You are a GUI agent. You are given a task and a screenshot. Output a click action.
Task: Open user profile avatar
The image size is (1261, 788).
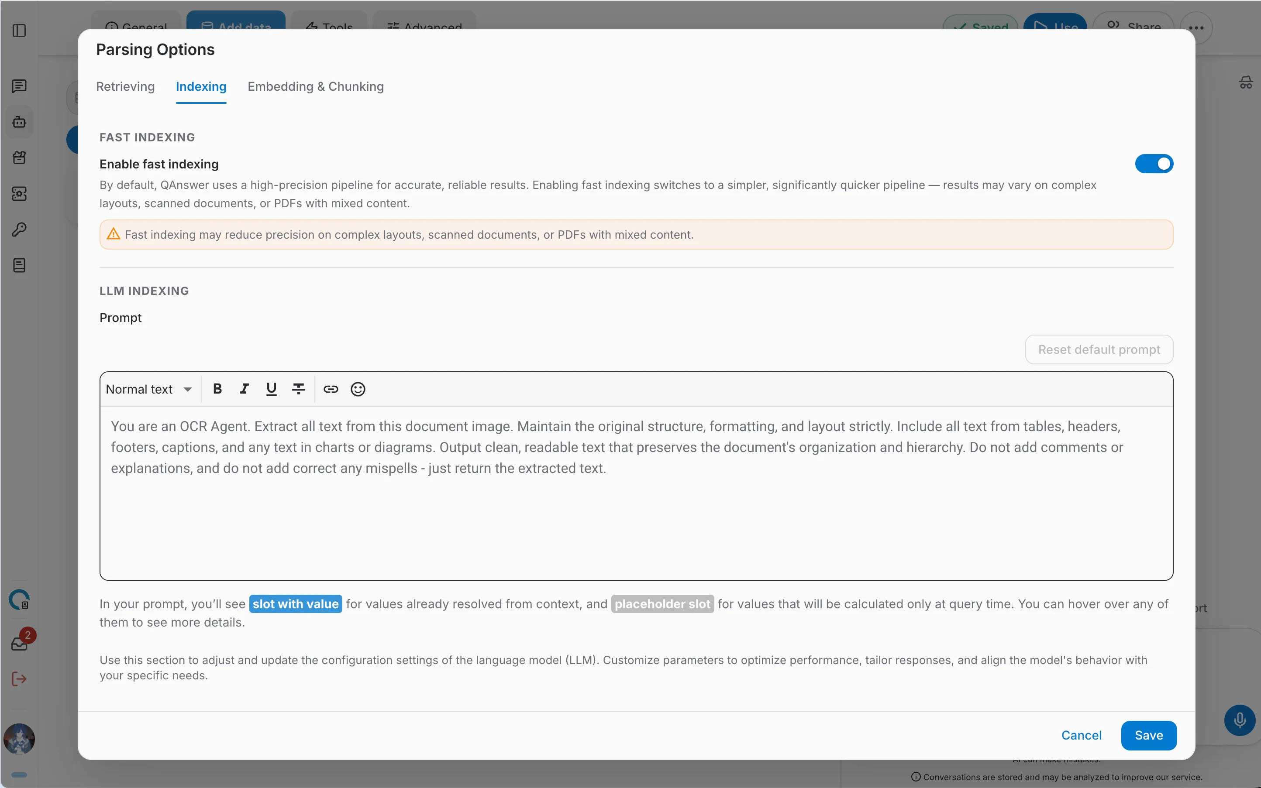pos(19,739)
